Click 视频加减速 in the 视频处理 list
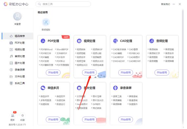Image resolution: width=187 pixels, height=129 pixels. coord(98,65)
